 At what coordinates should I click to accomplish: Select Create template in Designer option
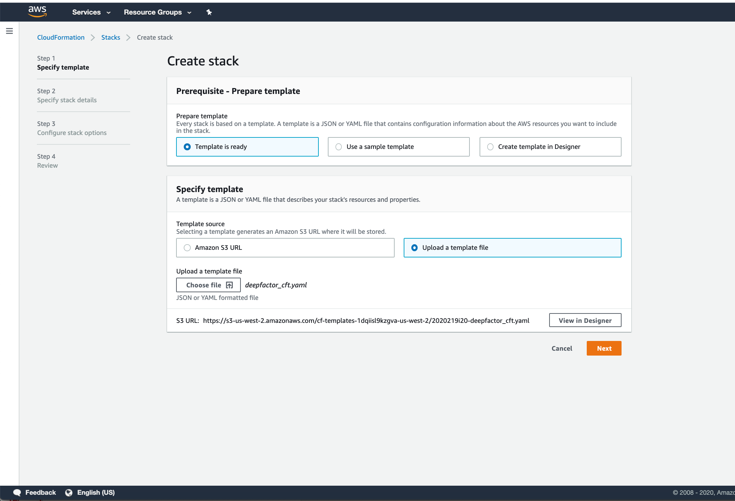550,147
